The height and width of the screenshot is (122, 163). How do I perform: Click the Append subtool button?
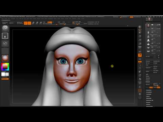point(155,67)
